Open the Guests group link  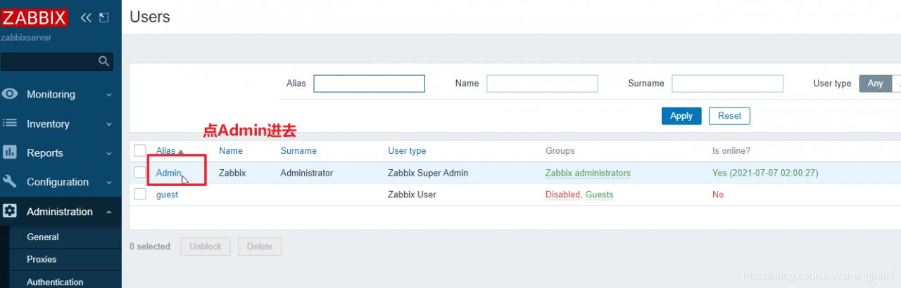click(x=599, y=195)
